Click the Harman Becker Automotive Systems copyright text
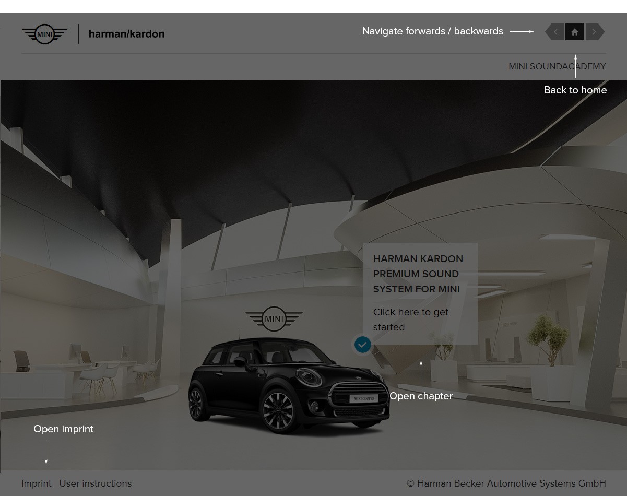 [x=506, y=483]
